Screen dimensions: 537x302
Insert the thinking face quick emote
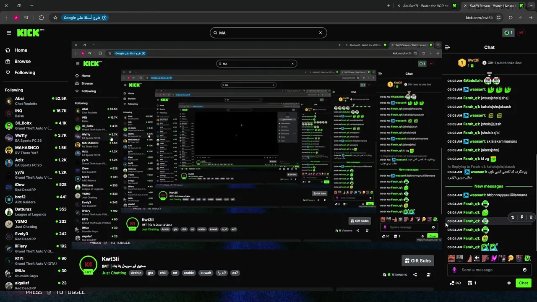[511, 258]
